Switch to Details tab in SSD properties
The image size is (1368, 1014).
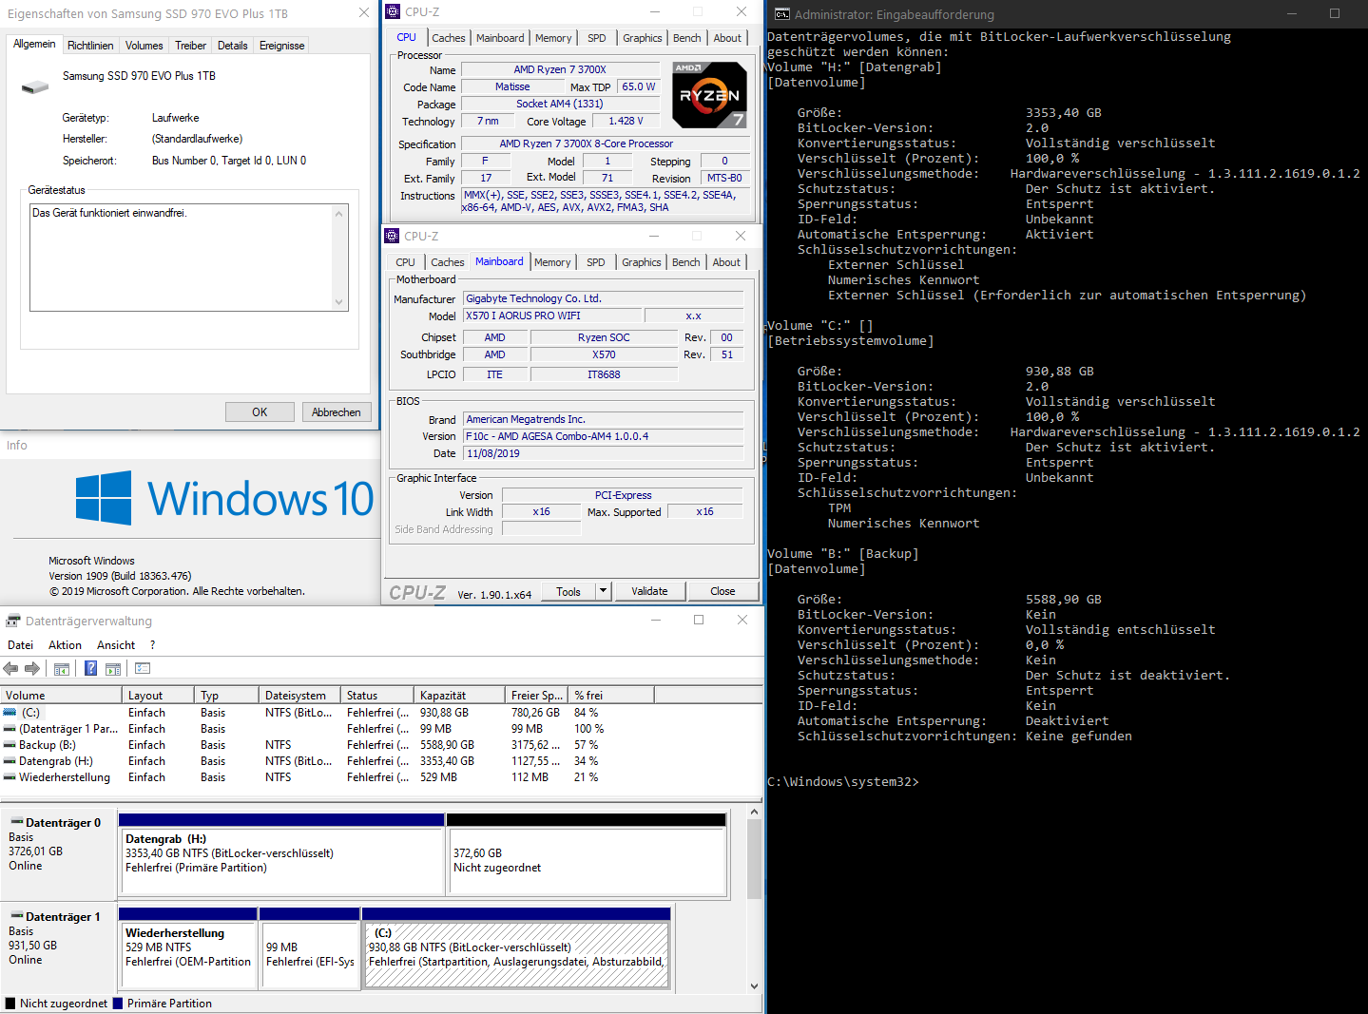pos(232,46)
